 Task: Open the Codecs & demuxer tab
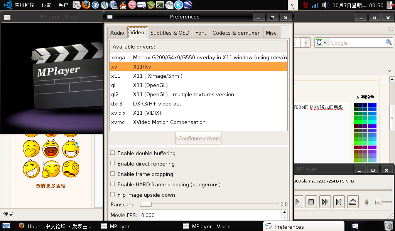236,33
